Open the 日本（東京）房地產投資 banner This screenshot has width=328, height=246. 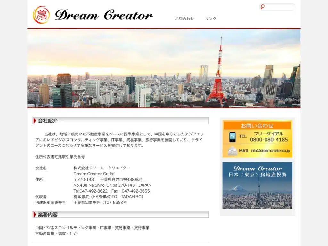pos(257,185)
